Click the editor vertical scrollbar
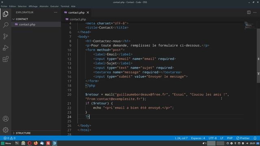260x146 pixels. point(258,56)
